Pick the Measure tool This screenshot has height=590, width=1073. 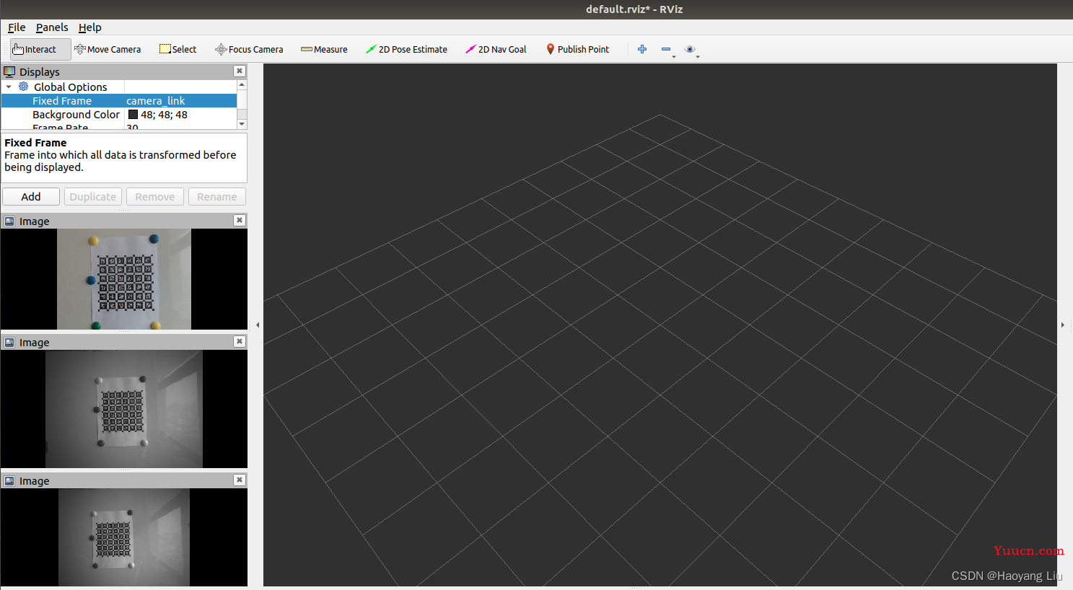[324, 49]
